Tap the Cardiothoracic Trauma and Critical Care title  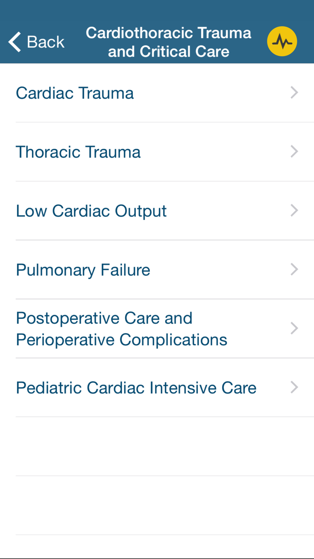[169, 42]
